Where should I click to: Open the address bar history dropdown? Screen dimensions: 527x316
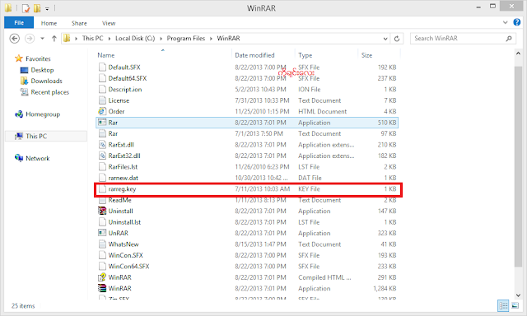click(385, 39)
